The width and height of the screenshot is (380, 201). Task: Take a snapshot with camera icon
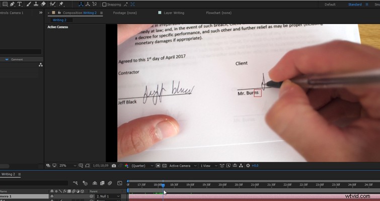(114, 166)
